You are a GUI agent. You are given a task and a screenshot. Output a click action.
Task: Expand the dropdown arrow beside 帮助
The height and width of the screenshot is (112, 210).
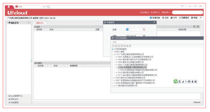(201, 18)
